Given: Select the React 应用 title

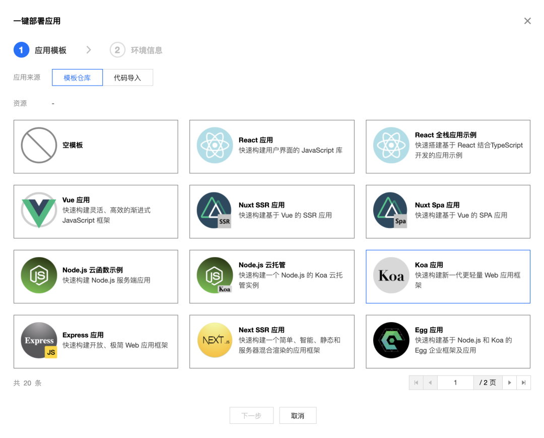Looking at the screenshot, I should click(256, 140).
